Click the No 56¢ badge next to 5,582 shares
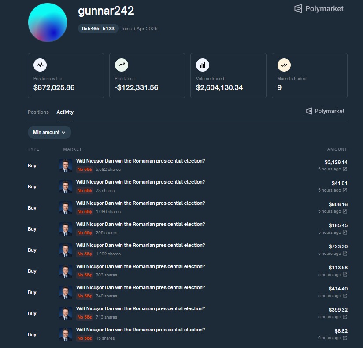Screen dimensions: 363x348 tap(85, 170)
